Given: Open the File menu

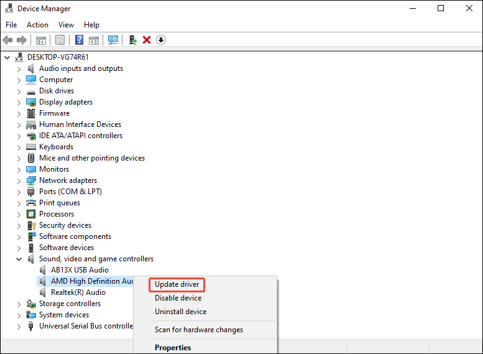Looking at the screenshot, I should point(11,25).
